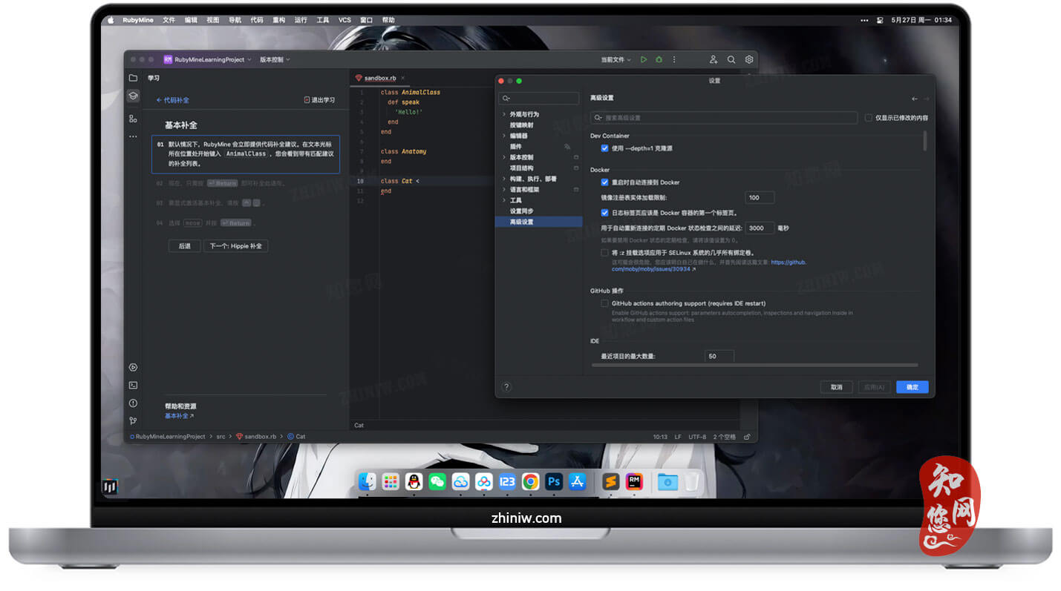1061x591 pixels.
Task: Go back via '代码补全' link
Action: pyautogui.click(x=172, y=100)
